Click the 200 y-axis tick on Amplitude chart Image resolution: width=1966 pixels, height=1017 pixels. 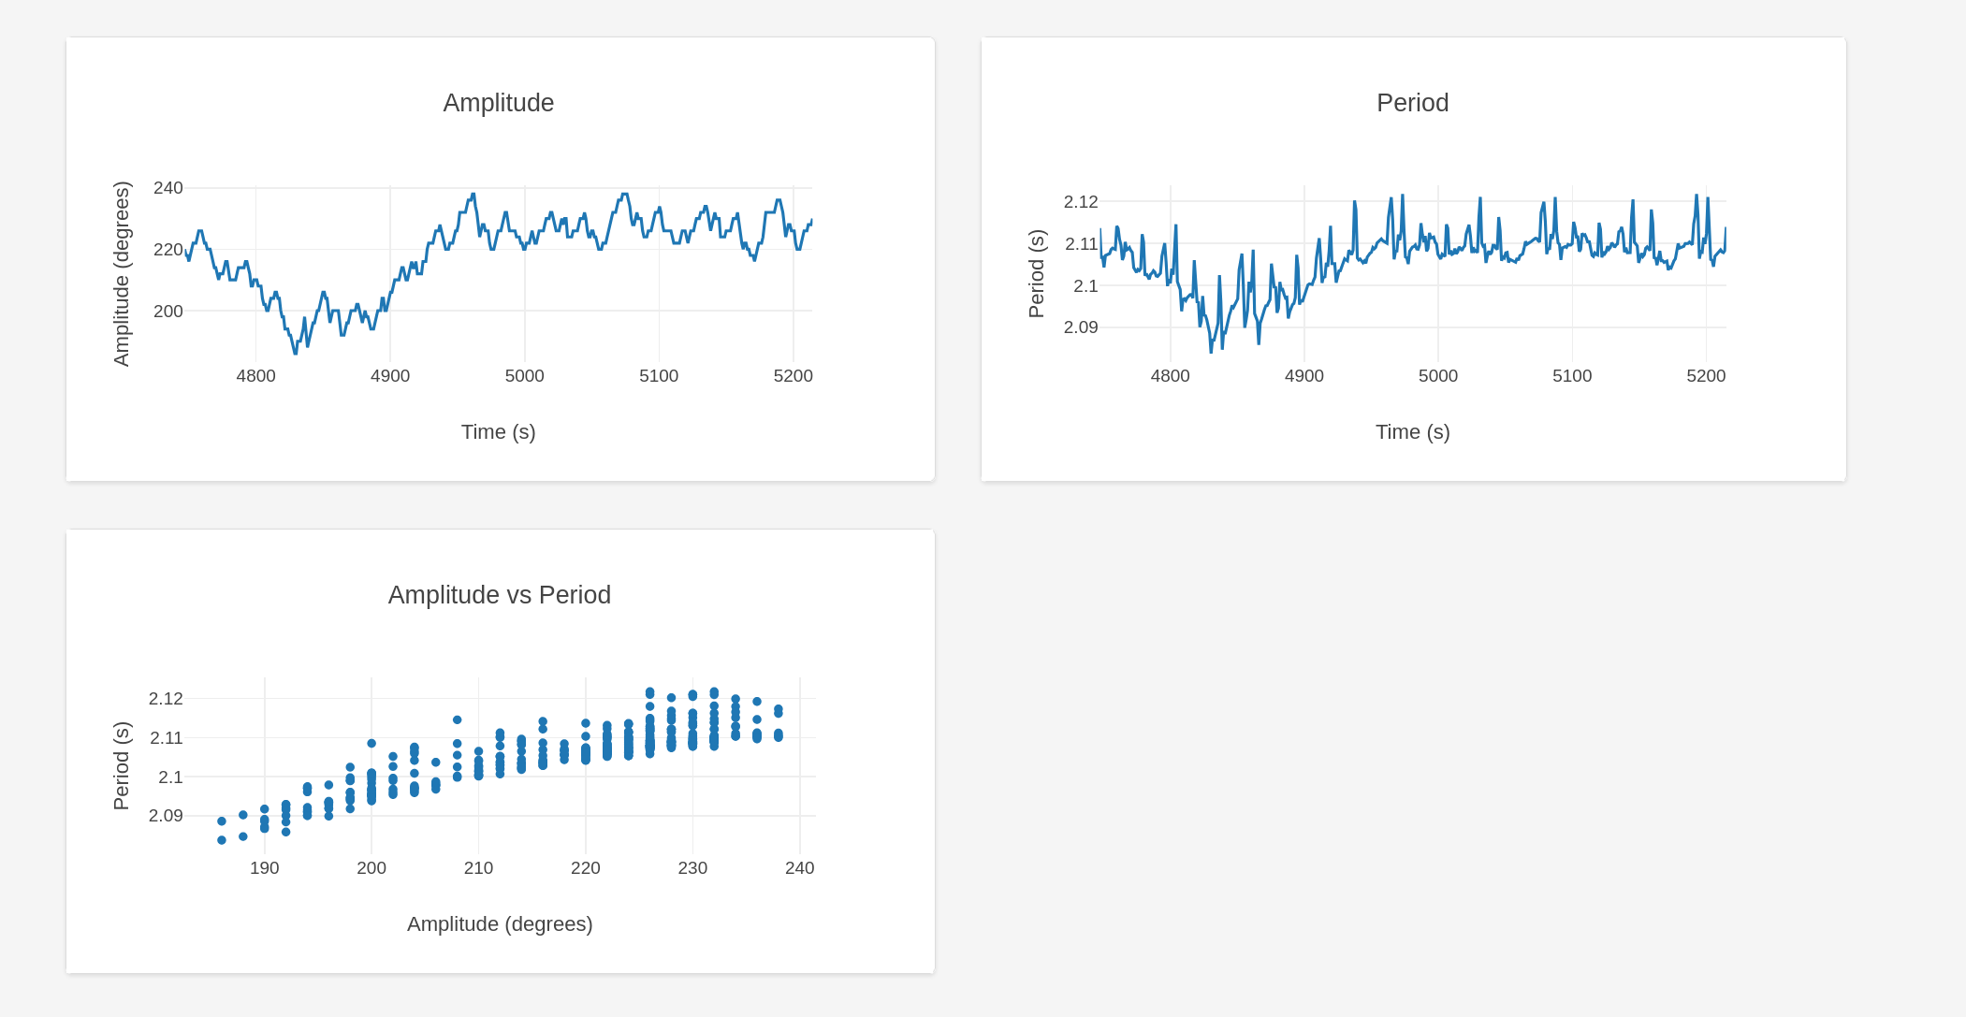pyautogui.click(x=168, y=312)
